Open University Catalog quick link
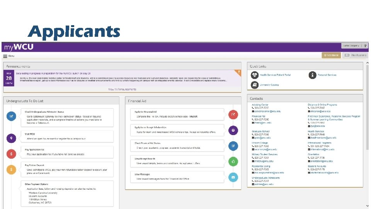 point(269,85)
